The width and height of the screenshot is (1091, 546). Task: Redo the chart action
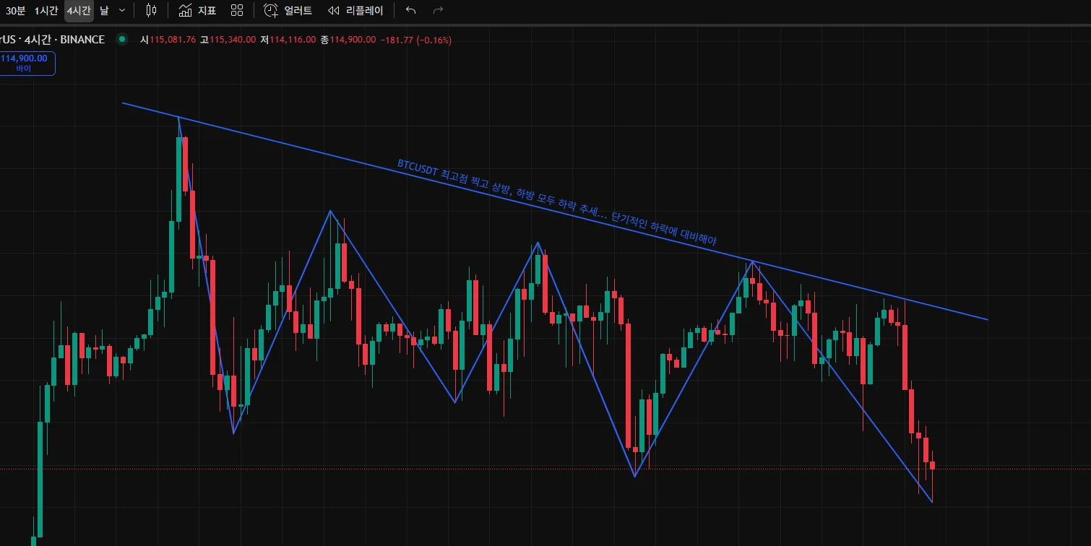click(x=437, y=11)
